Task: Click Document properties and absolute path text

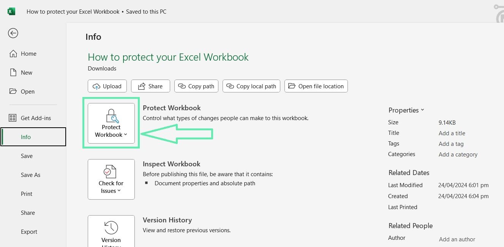Action: coord(205,183)
